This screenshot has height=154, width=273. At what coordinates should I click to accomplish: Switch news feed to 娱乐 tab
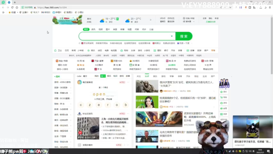155,76
